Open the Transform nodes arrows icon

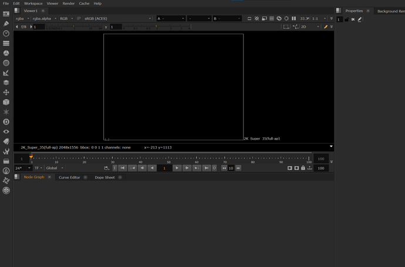point(6,92)
